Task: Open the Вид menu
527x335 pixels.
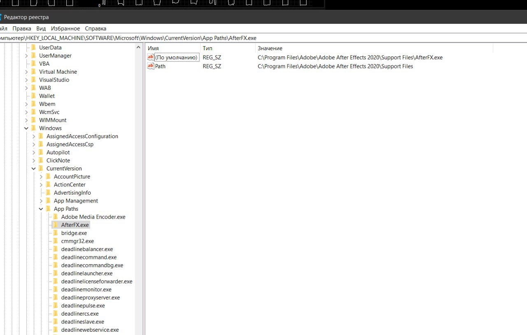Action: pyautogui.click(x=41, y=28)
